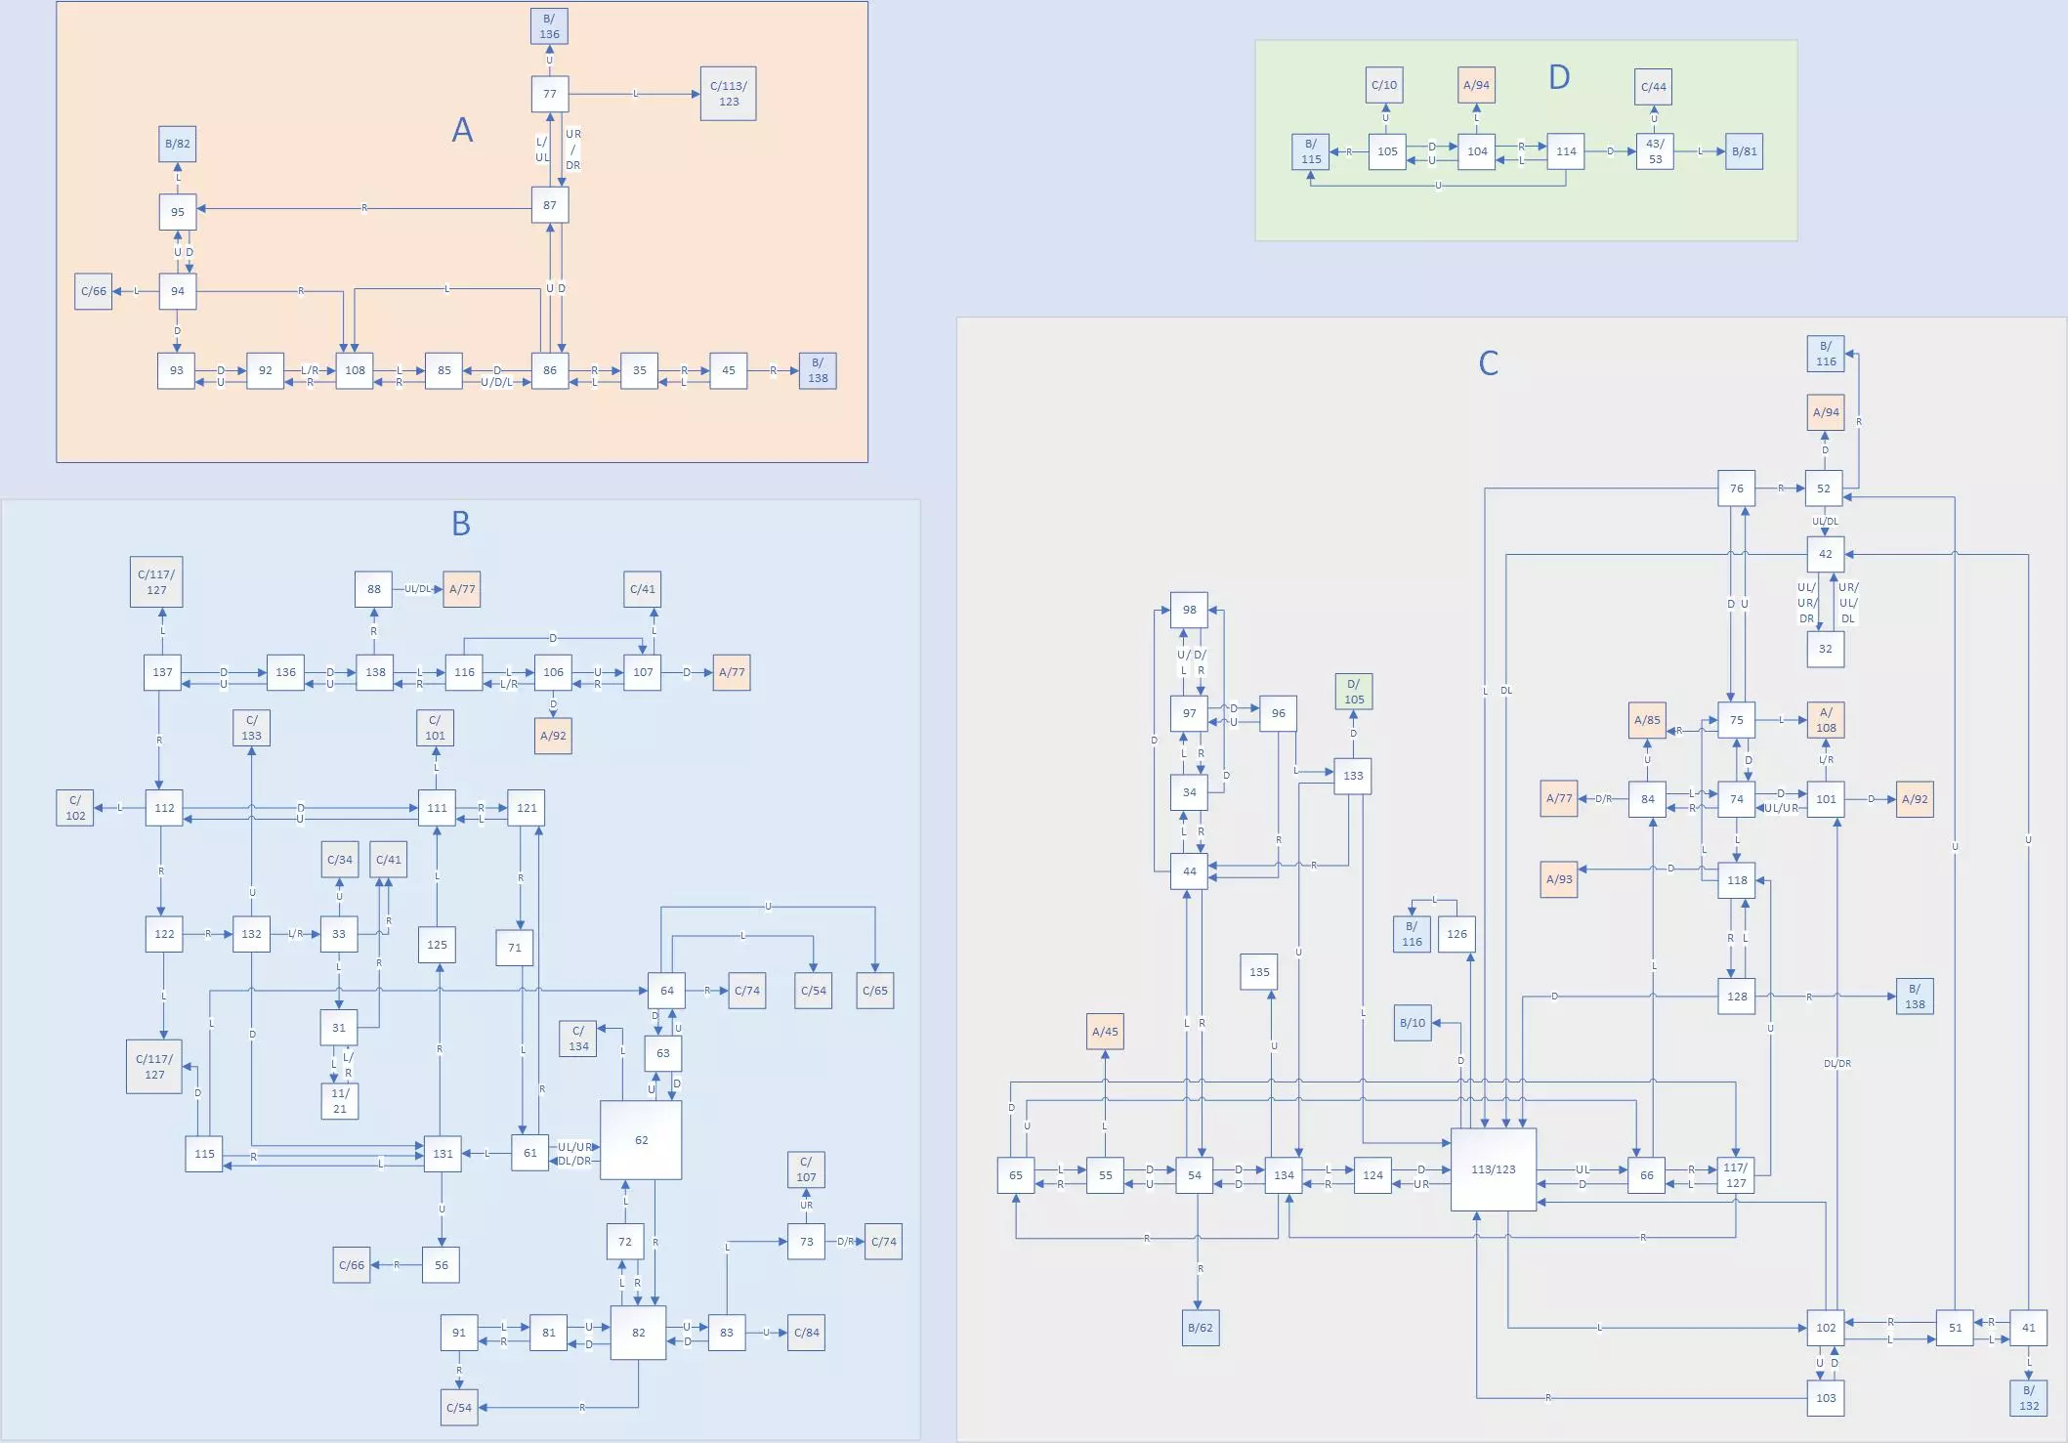Click the C/113/123 reference node
This screenshot has width=2068, height=1443.
(728, 94)
